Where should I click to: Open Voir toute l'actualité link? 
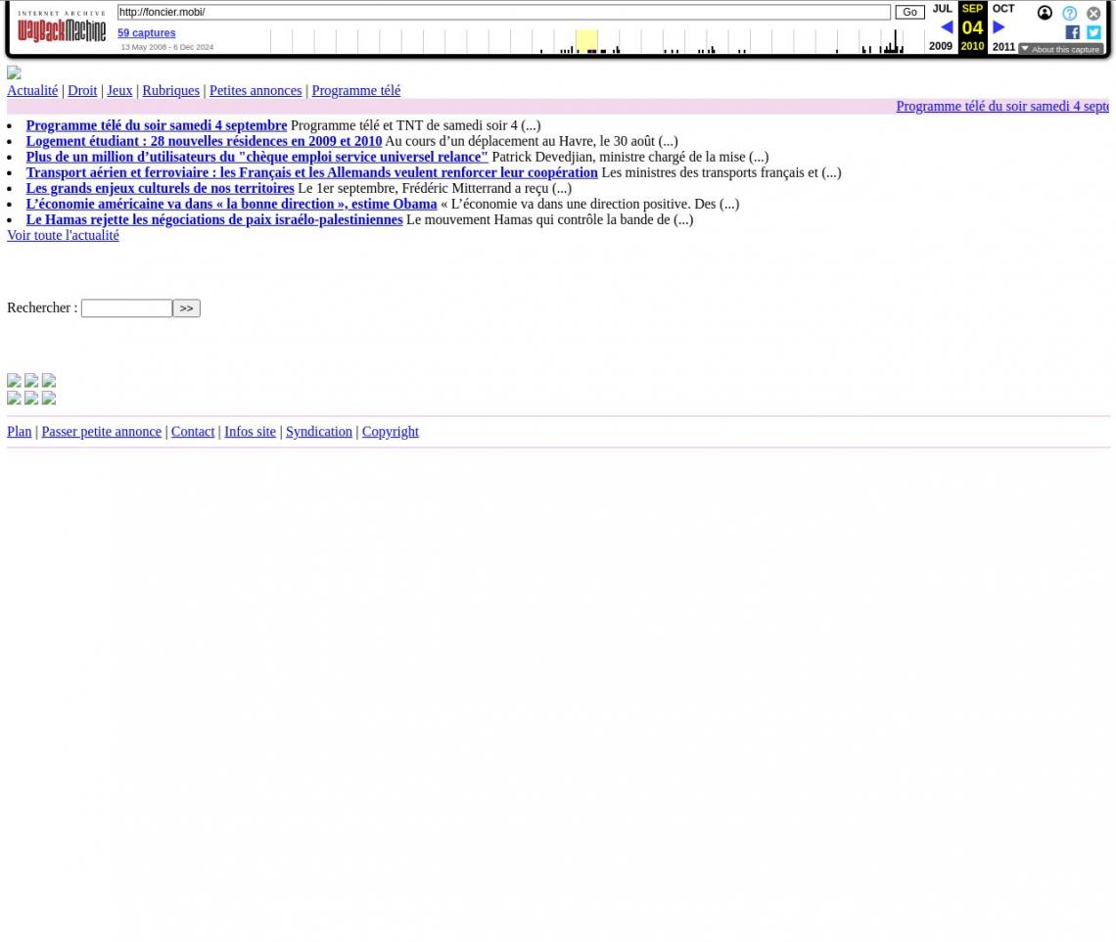pos(63,235)
